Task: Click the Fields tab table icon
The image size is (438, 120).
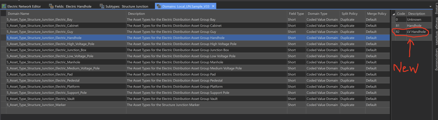Action: (x=51, y=6)
